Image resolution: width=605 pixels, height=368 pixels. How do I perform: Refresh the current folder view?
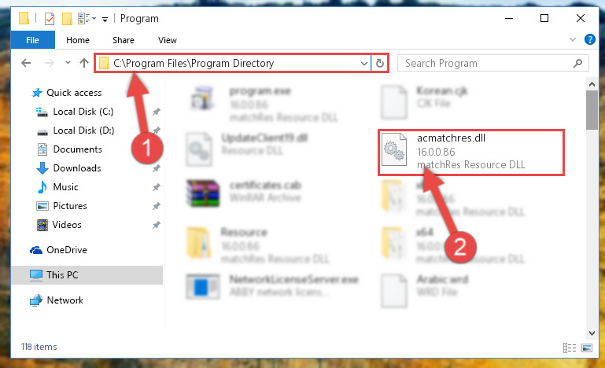[x=380, y=63]
